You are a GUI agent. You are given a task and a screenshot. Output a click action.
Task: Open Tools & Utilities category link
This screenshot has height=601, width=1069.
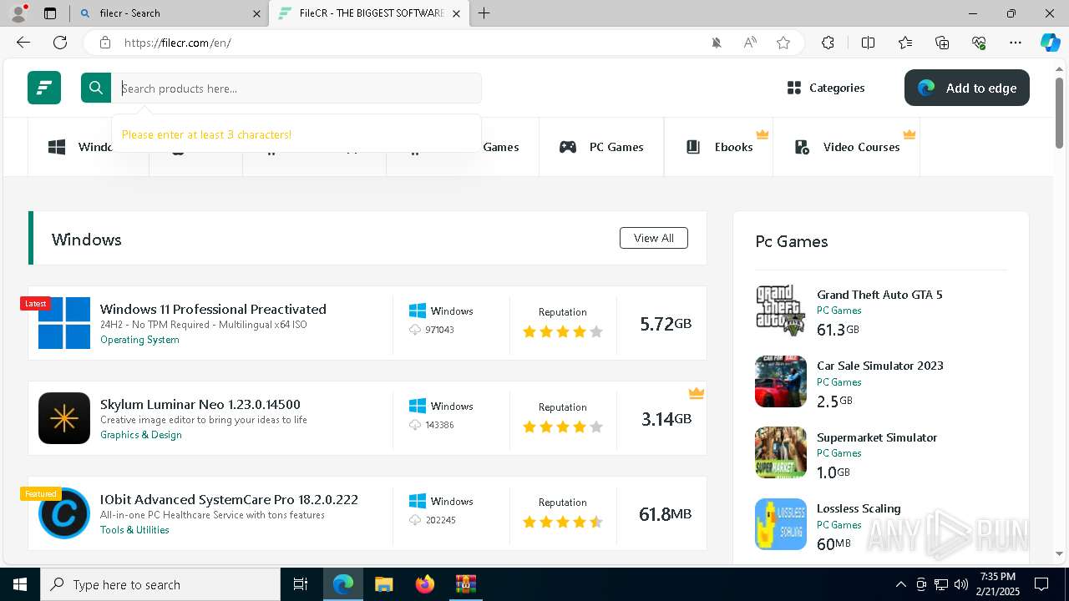pyautogui.click(x=134, y=530)
